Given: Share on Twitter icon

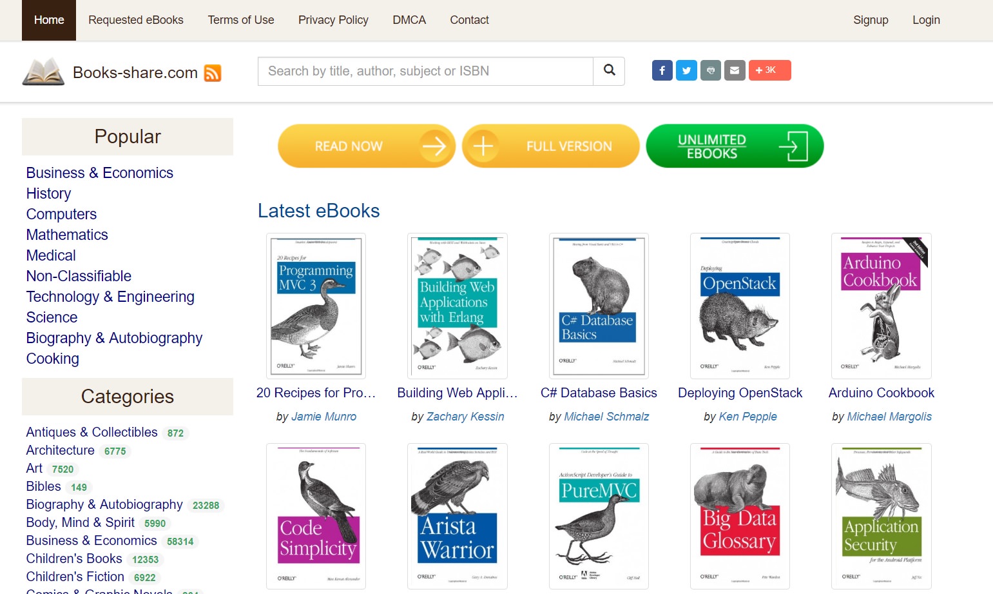Looking at the screenshot, I should click(x=686, y=70).
